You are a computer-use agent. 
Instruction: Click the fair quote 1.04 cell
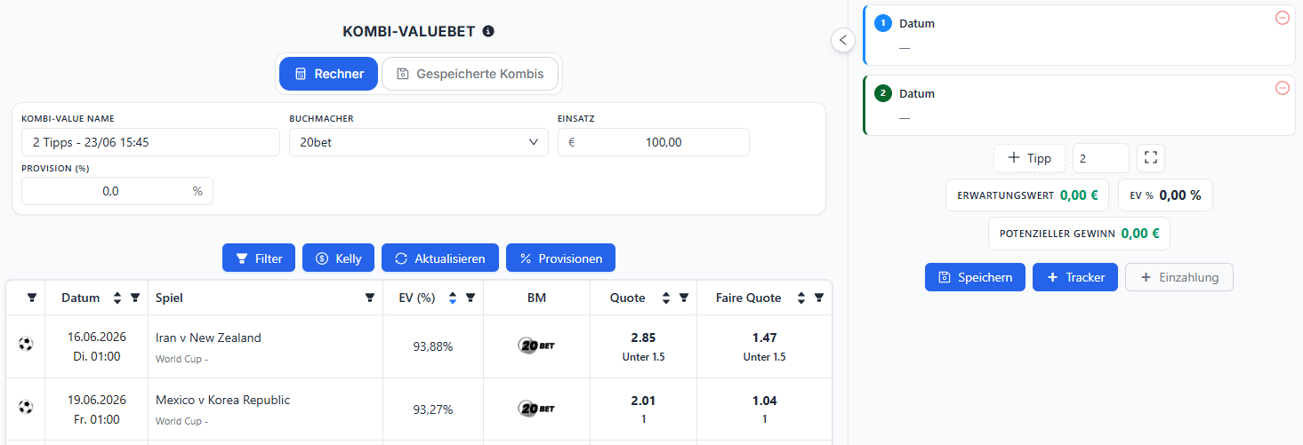click(764, 409)
